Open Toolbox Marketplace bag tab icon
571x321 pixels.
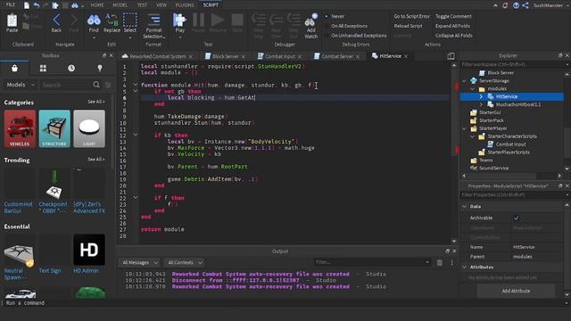[14, 68]
